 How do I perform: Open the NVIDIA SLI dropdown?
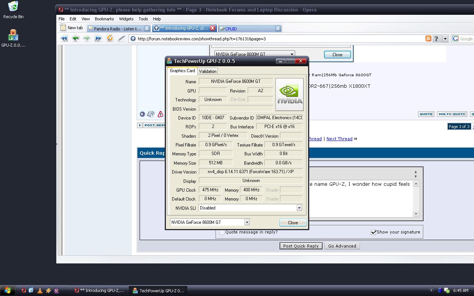(x=299, y=208)
